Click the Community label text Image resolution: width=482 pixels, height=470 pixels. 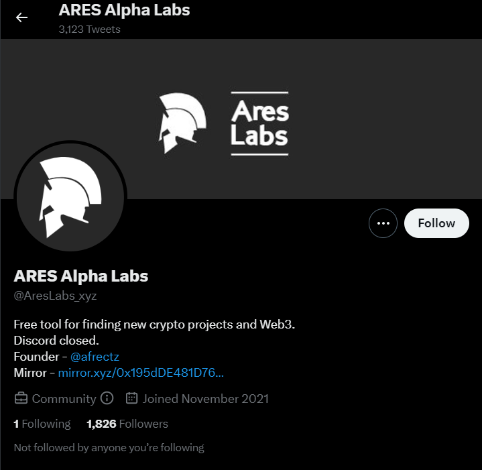point(64,399)
